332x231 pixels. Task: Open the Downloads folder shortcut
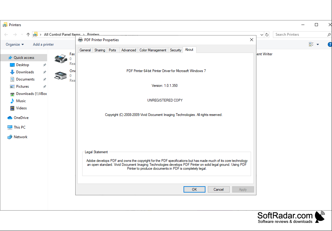[25, 72]
